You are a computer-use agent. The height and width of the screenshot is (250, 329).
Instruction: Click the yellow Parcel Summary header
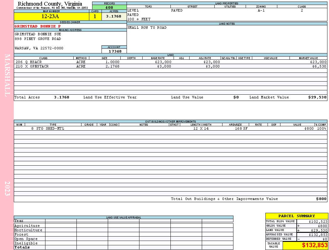[297, 216]
